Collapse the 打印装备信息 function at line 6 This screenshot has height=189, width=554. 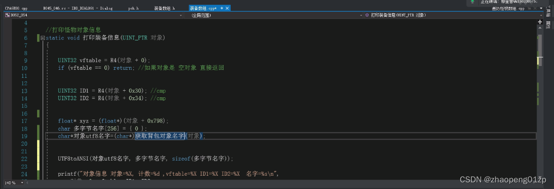point(43,38)
